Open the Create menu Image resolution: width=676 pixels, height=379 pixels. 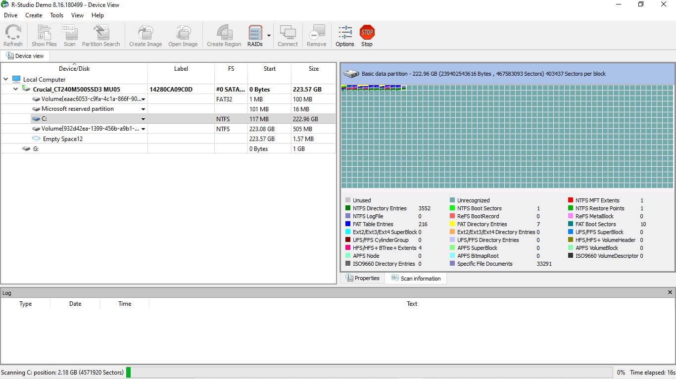coord(34,15)
